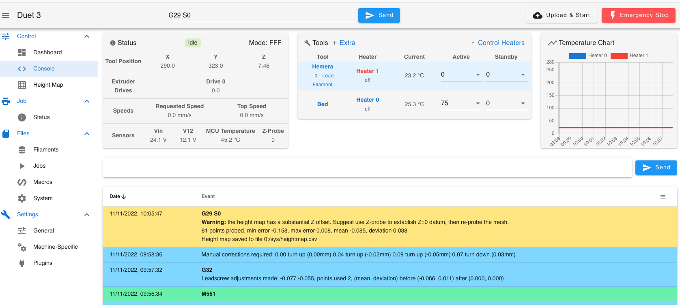
Task: Open Heater 1 standby temperature dropdown
Action: (523, 75)
